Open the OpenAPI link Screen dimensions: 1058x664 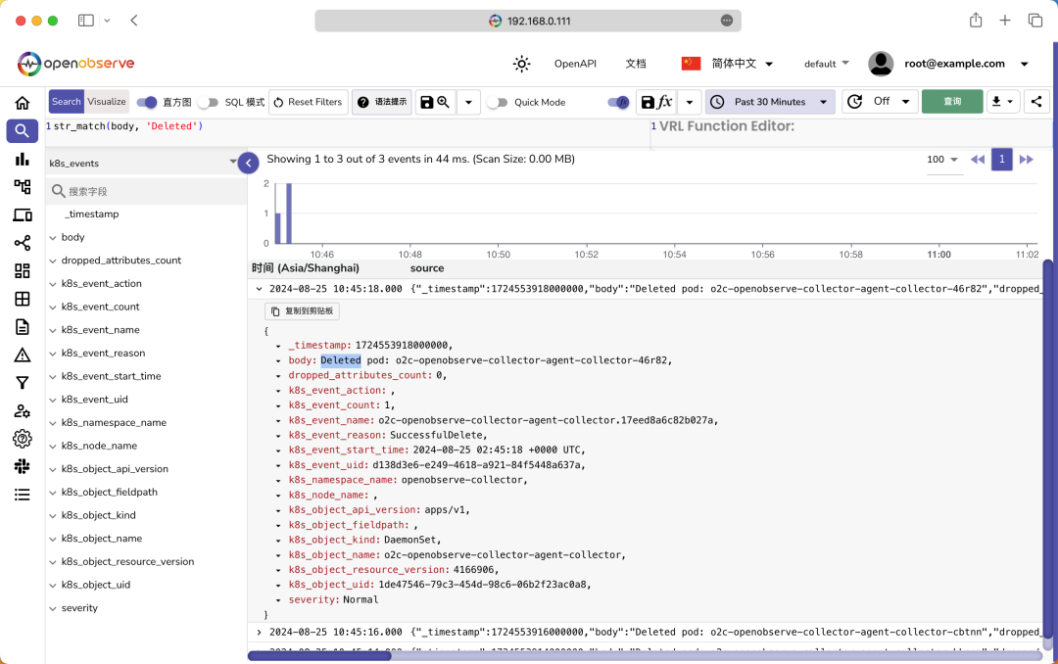tap(576, 64)
